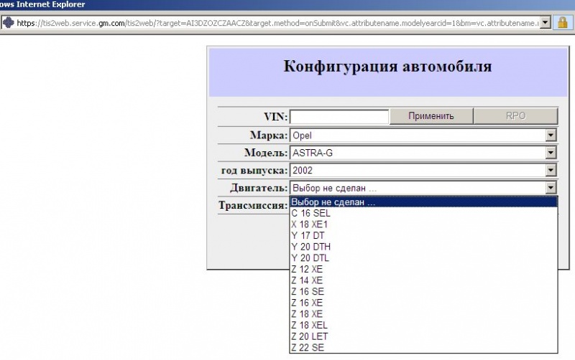Choose engine Z 14 XE
Image resolution: width=575 pixels, height=360 pixels.
[423, 280]
